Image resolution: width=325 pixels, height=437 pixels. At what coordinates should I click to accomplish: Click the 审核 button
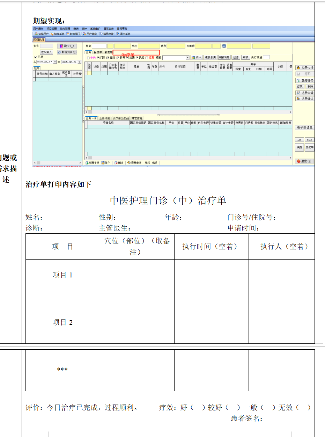coord(246,57)
